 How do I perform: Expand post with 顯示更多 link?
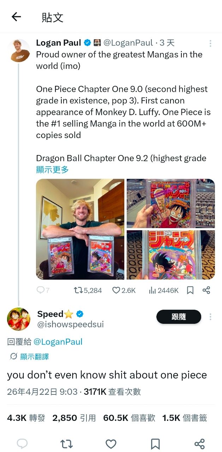(52, 169)
